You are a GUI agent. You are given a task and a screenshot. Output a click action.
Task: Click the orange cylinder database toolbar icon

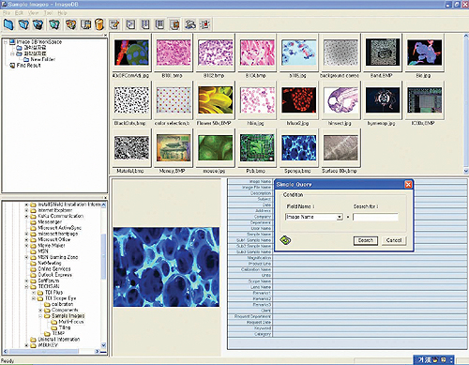pos(99,24)
